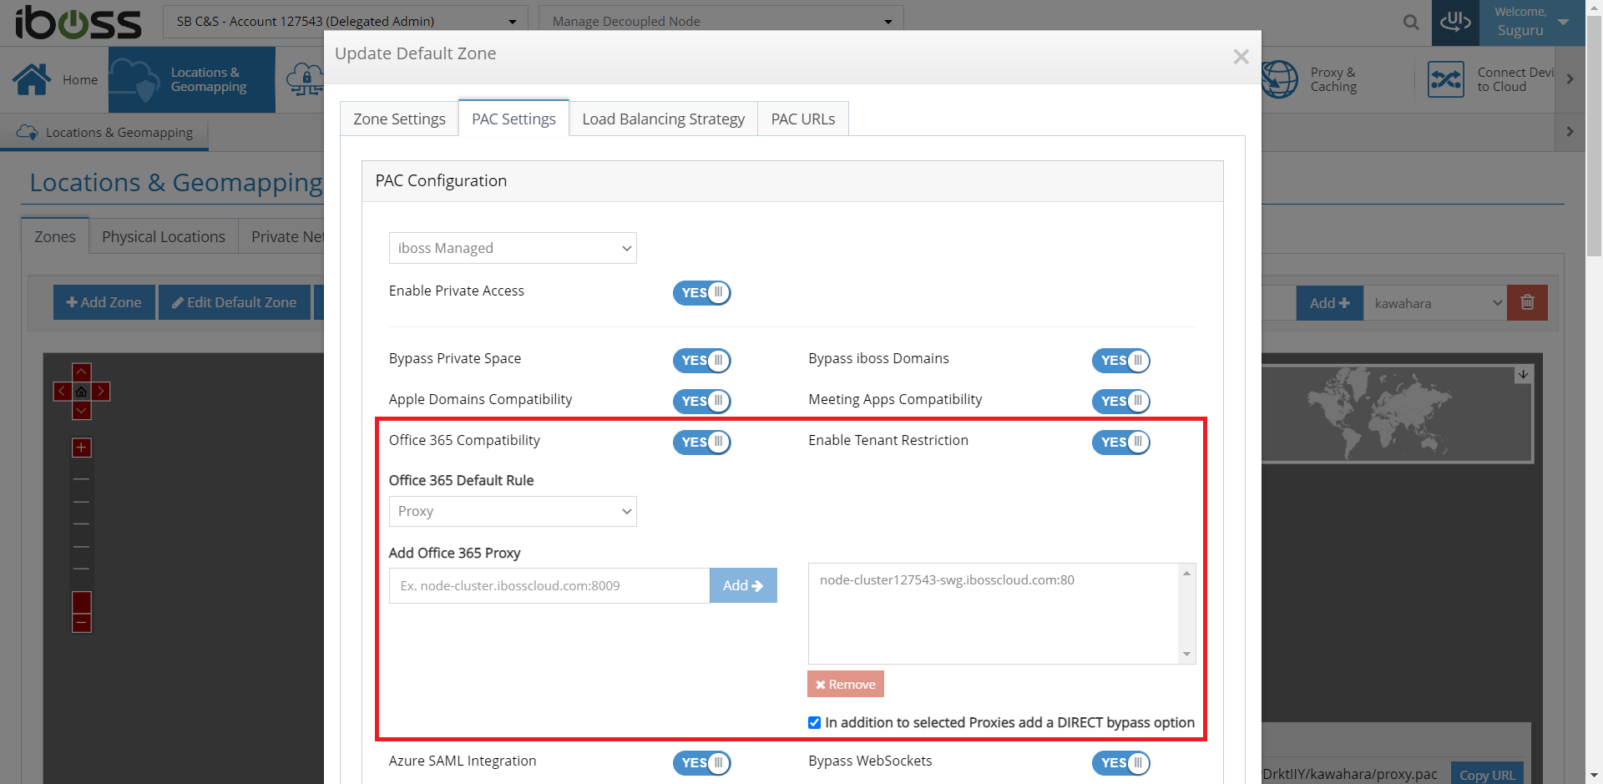
Task: Click the Add Zone button
Action: (104, 302)
